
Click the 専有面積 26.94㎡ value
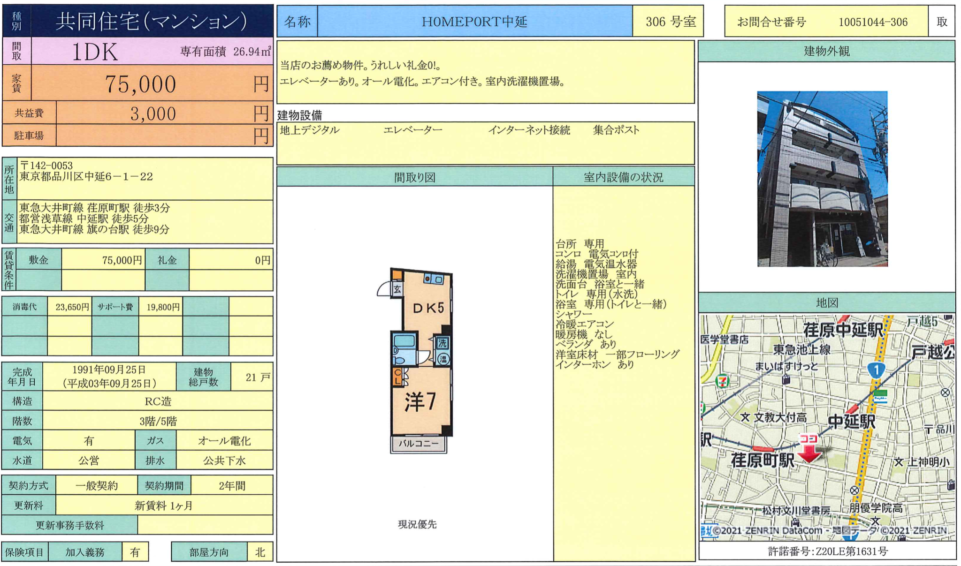coord(226,52)
